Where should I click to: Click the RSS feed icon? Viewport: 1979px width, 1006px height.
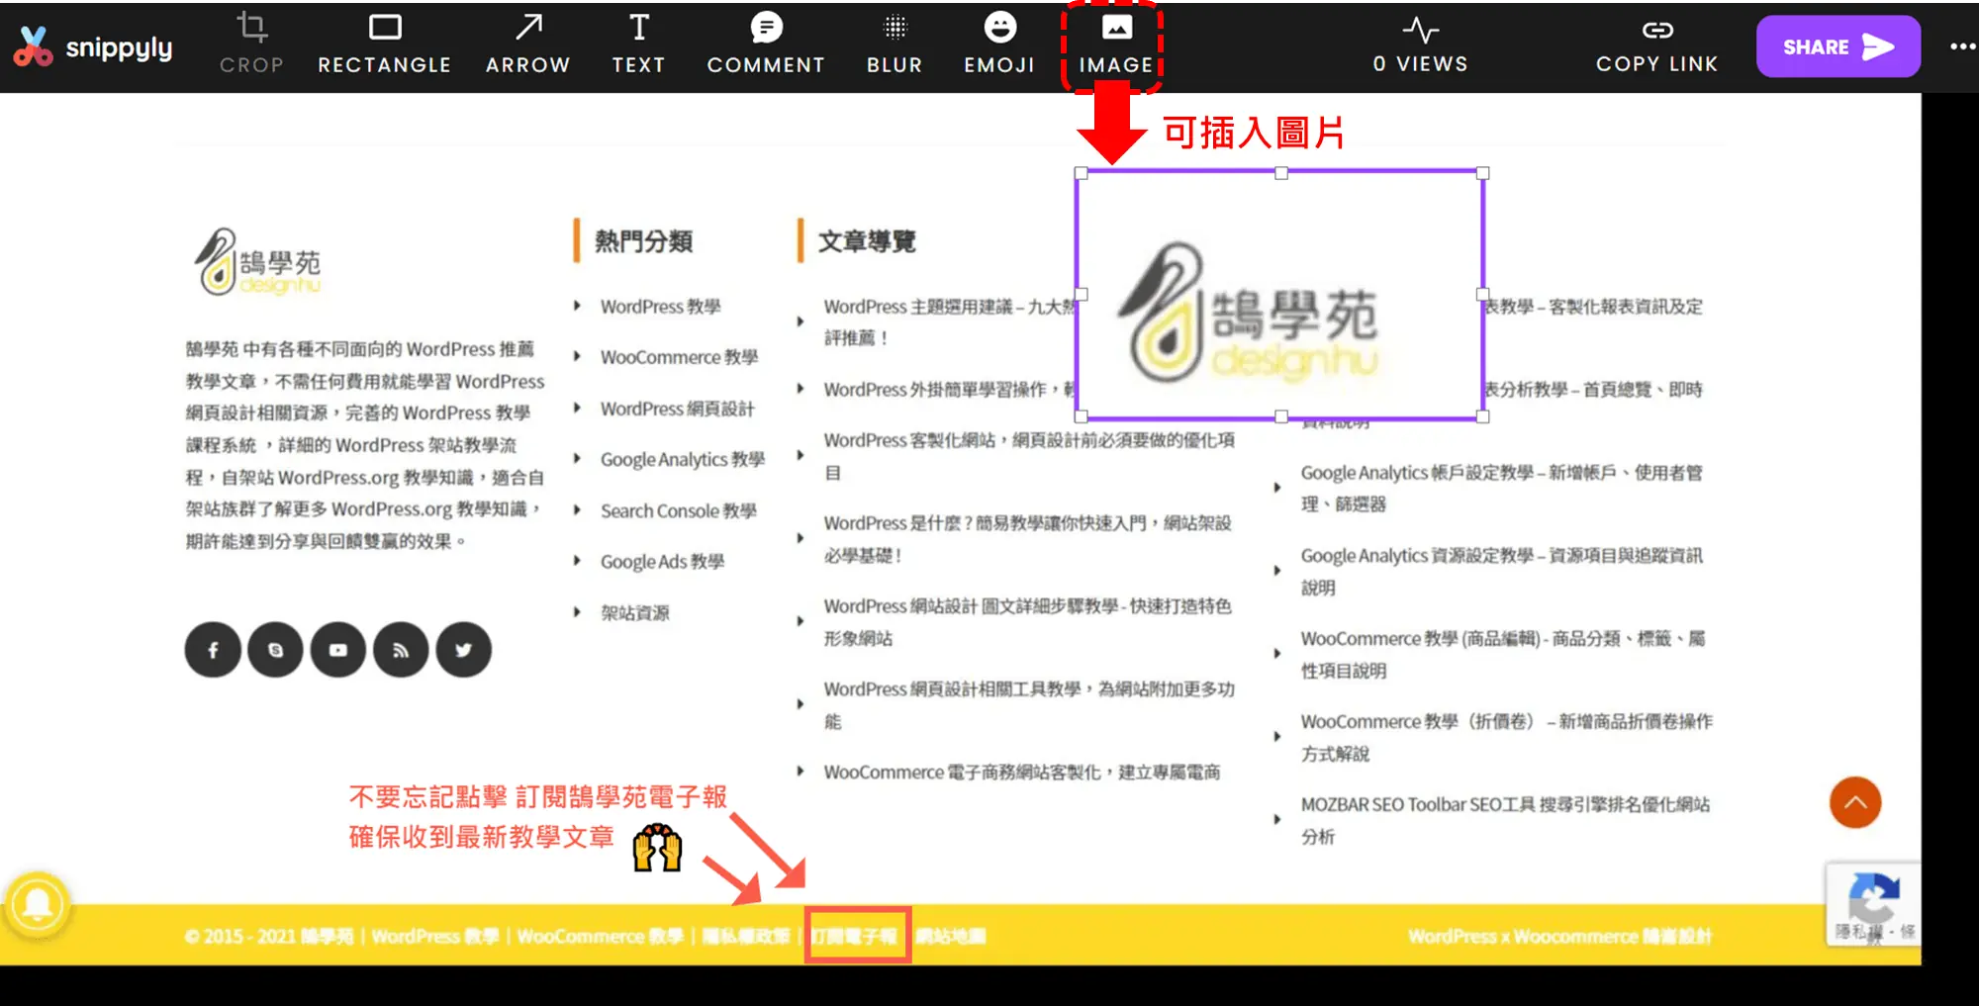coord(401,650)
